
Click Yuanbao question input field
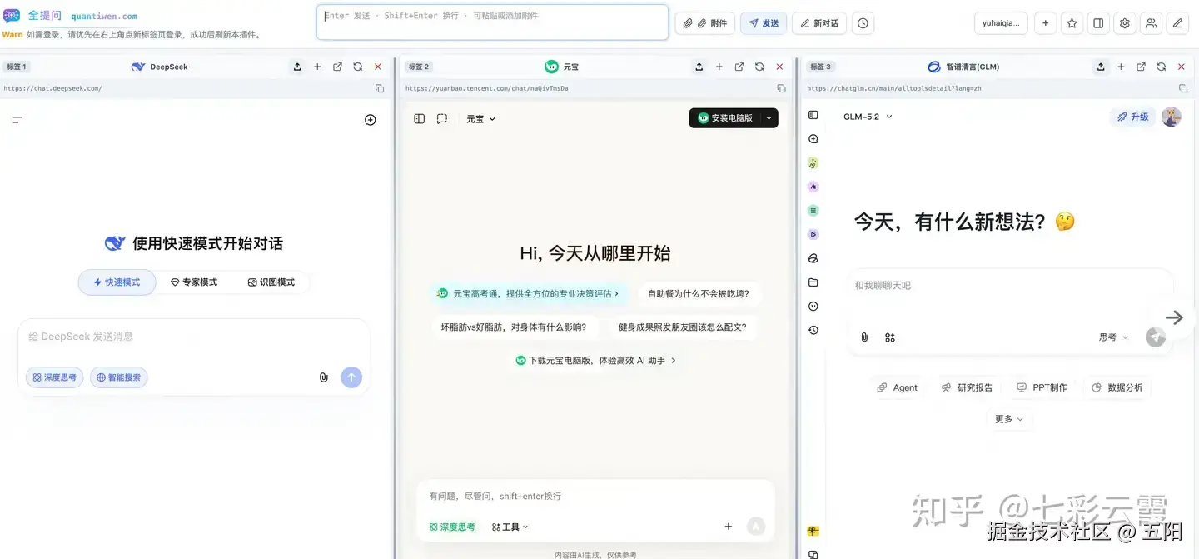coord(595,497)
